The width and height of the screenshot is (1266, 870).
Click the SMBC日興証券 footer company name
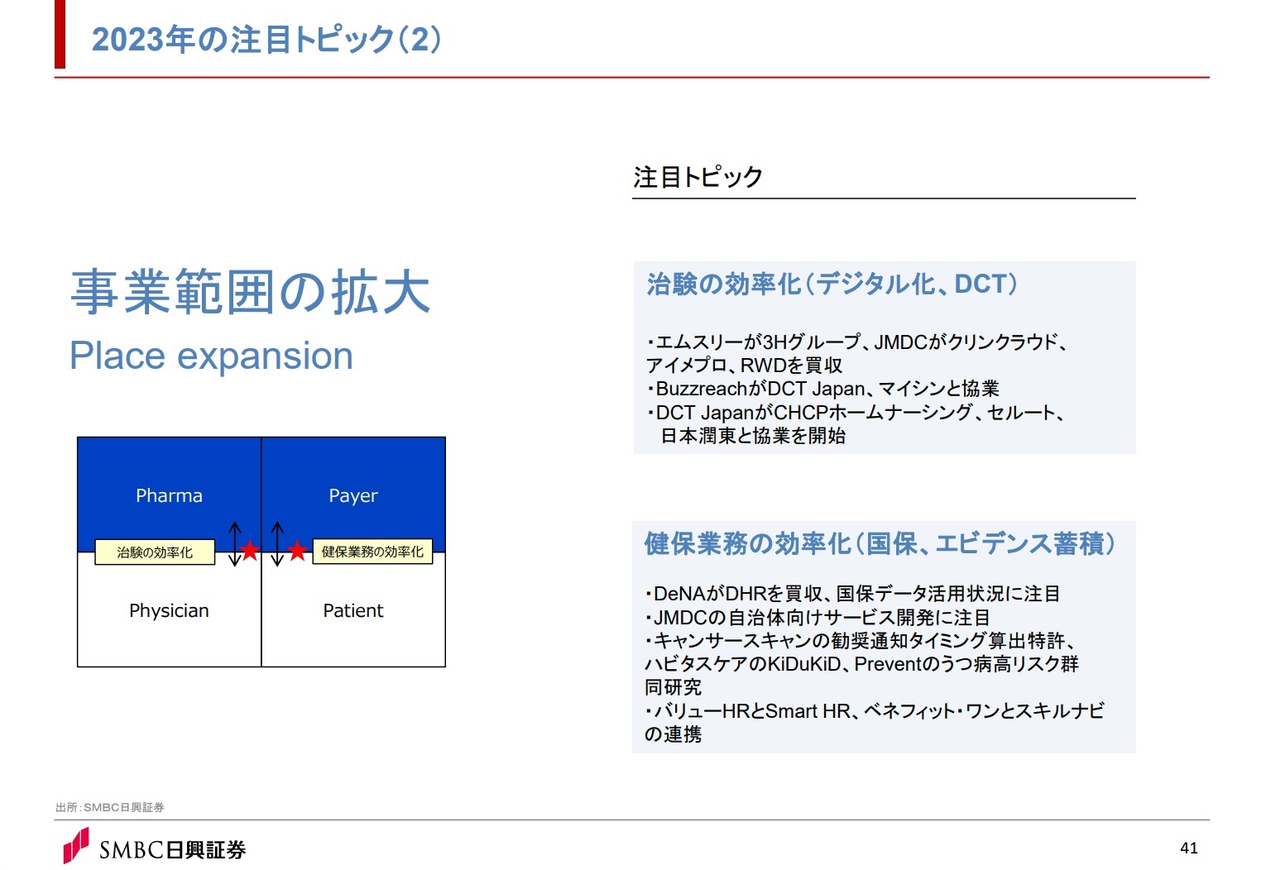tap(173, 850)
